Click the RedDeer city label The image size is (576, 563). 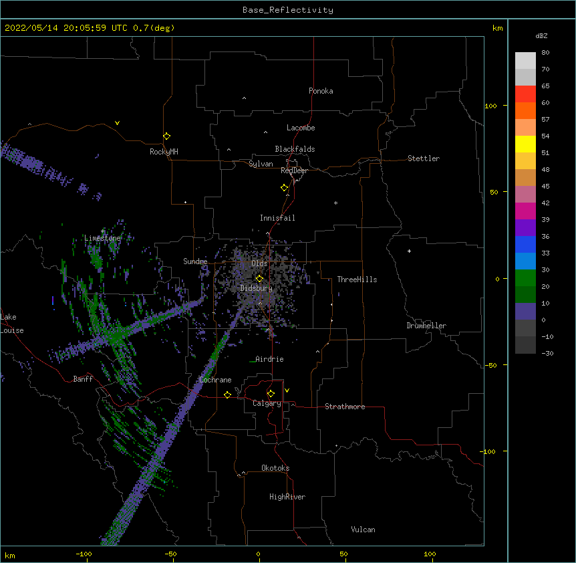(x=294, y=171)
